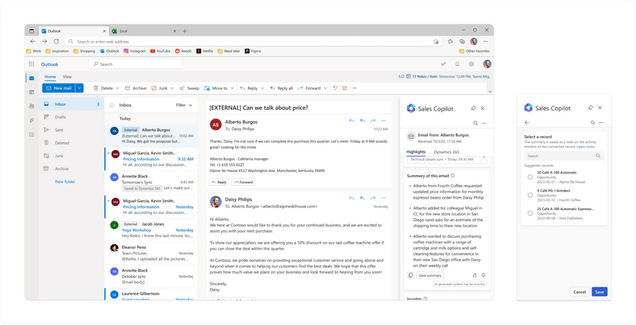
Task: Copy the email summary
Action: (410, 275)
